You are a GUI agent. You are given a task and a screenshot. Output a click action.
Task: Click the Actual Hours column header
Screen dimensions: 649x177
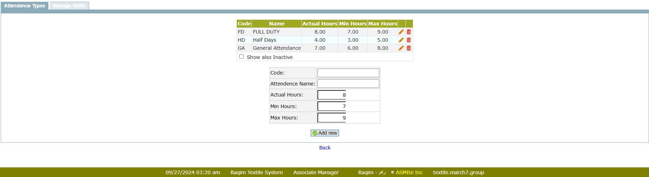pos(320,24)
